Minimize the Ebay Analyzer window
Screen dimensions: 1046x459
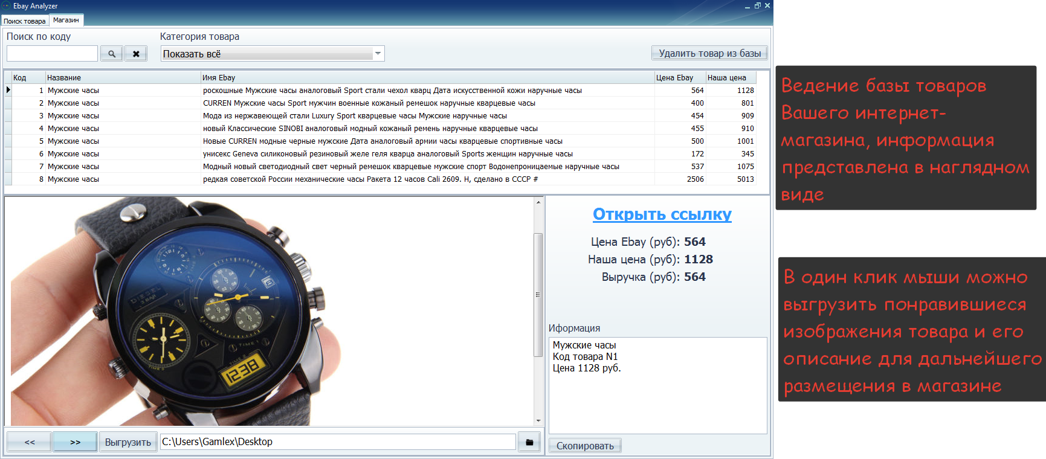[747, 6]
